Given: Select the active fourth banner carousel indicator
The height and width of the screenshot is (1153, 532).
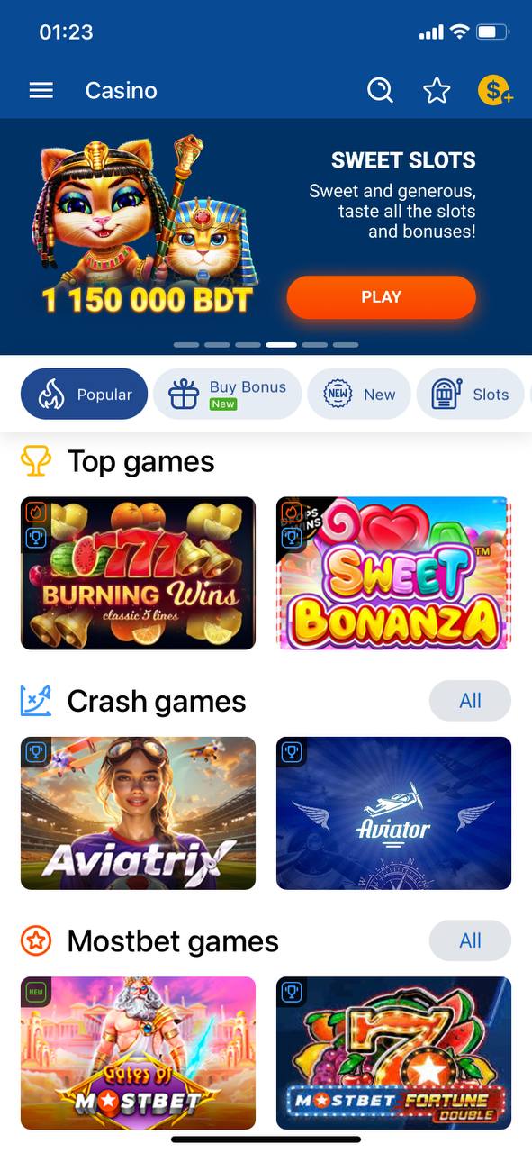Looking at the screenshot, I should (x=282, y=345).
